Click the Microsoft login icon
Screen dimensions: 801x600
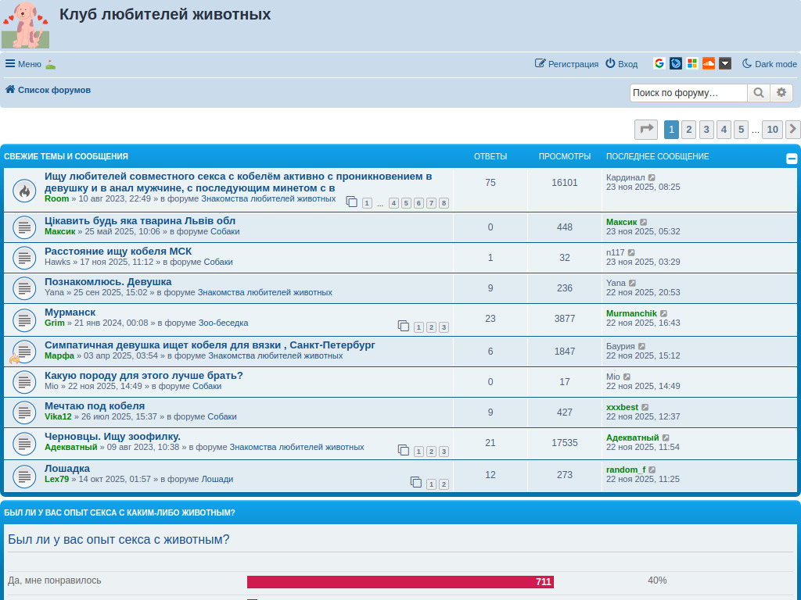point(692,64)
